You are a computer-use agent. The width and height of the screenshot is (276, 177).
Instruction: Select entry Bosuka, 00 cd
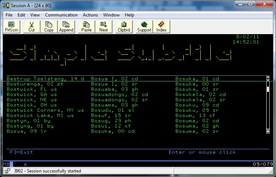(113, 131)
